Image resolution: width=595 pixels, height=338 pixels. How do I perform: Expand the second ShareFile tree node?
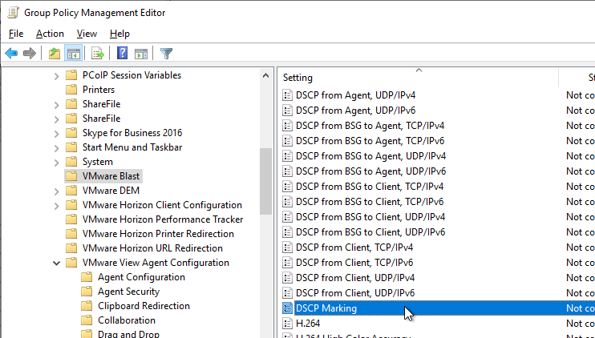point(57,119)
